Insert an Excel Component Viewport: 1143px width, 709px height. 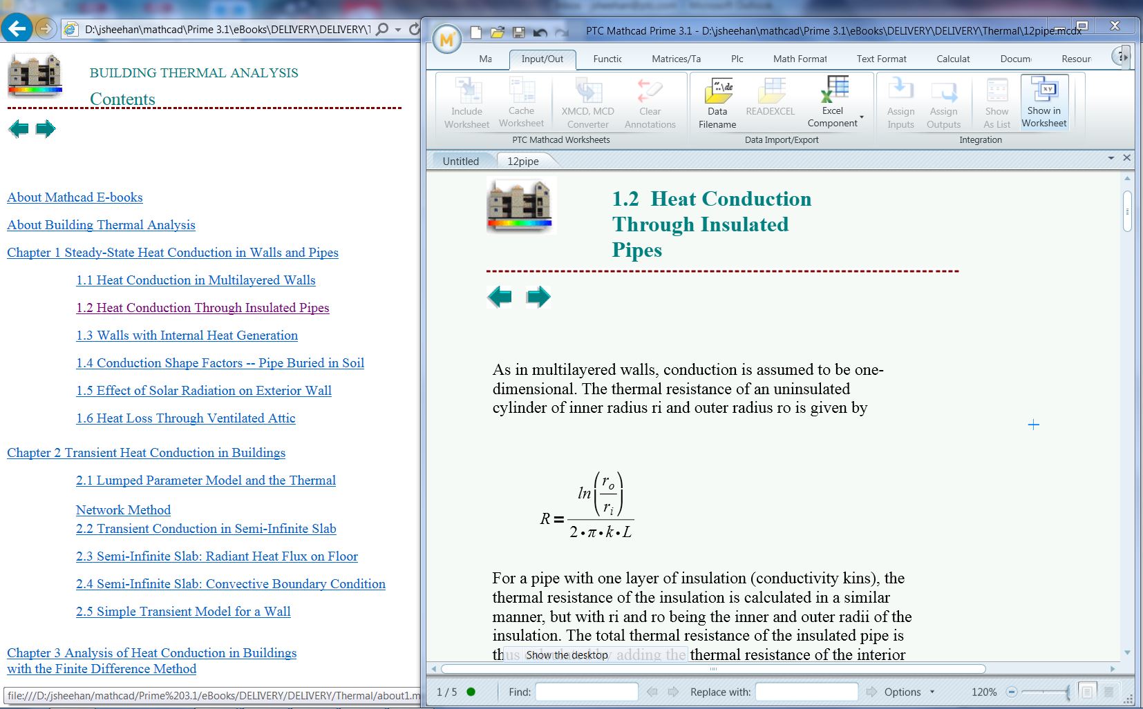pos(833,102)
